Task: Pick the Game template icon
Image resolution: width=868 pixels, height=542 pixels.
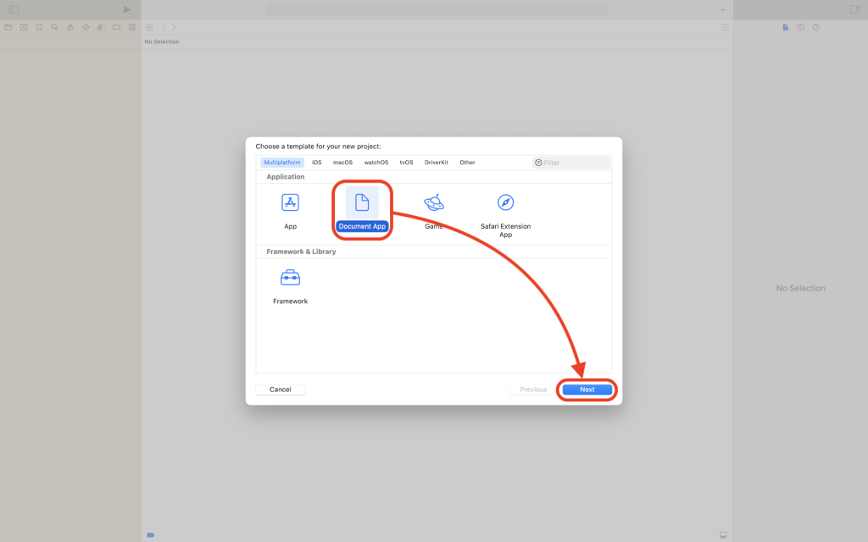Action: coord(434,203)
